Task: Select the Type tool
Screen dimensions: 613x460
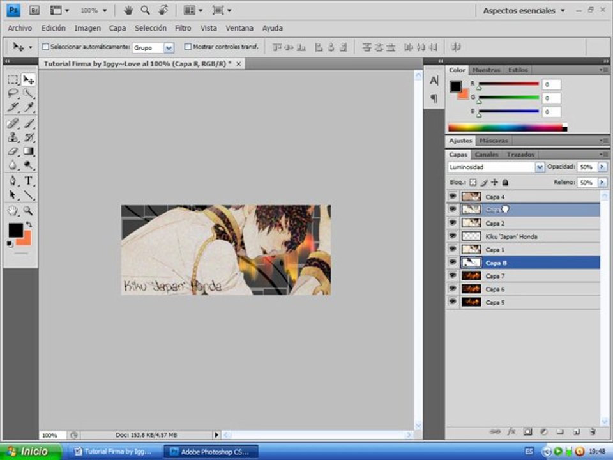Action: [28, 181]
